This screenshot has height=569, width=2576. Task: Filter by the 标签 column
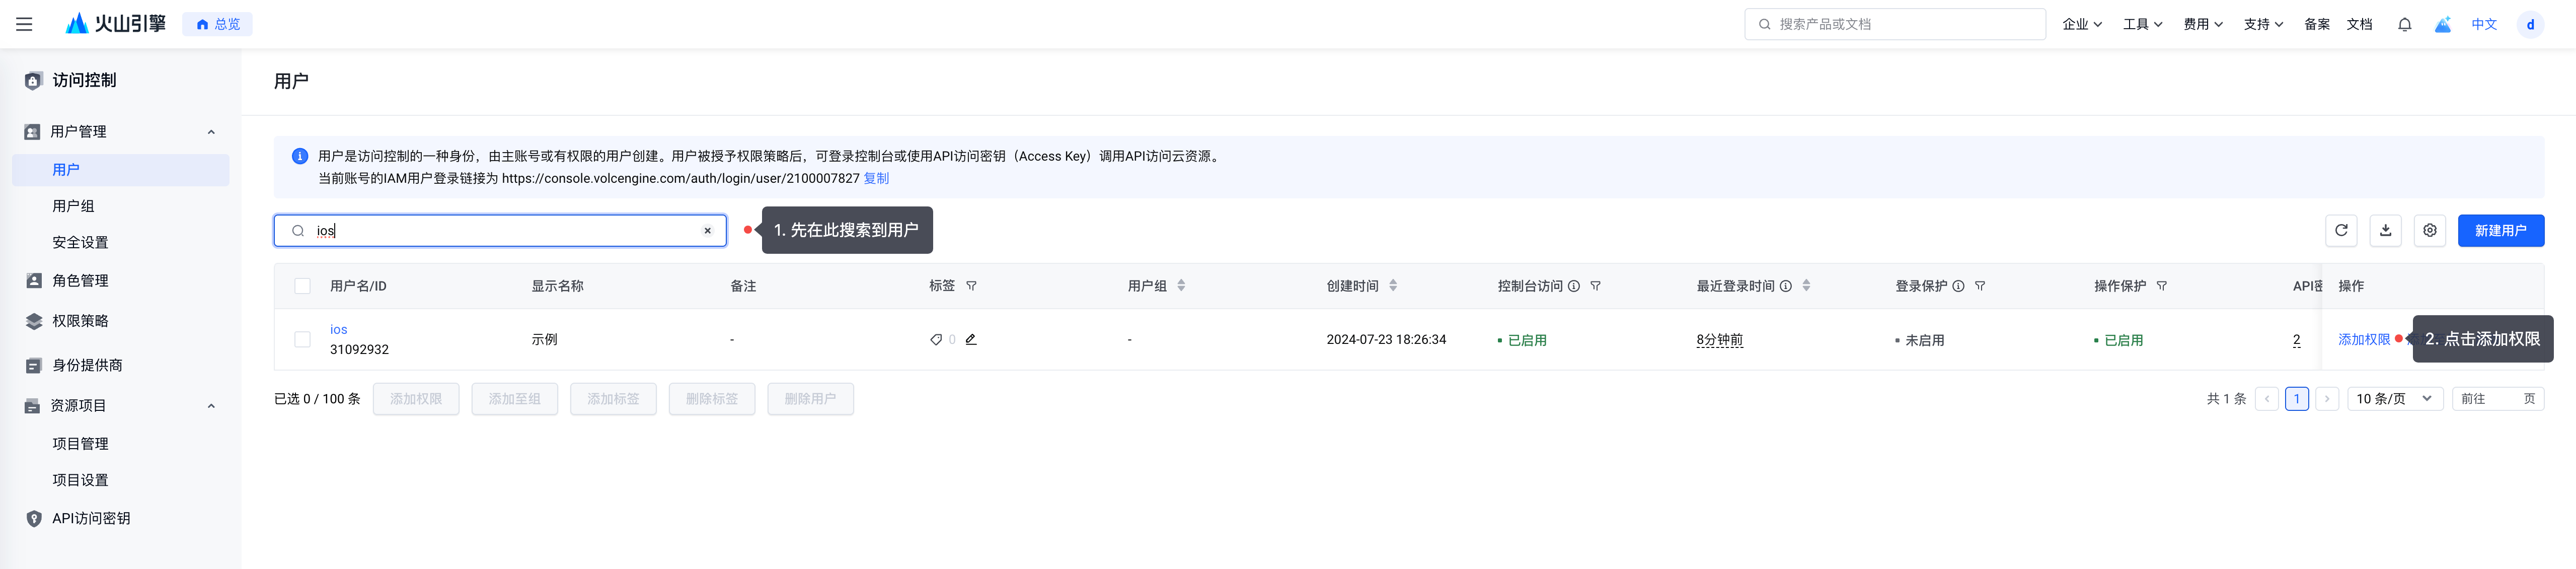point(971,286)
